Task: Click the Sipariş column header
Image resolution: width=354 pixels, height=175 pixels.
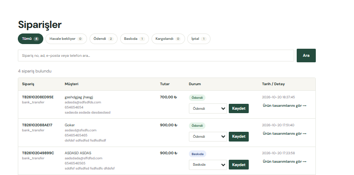Action: pos(28,84)
